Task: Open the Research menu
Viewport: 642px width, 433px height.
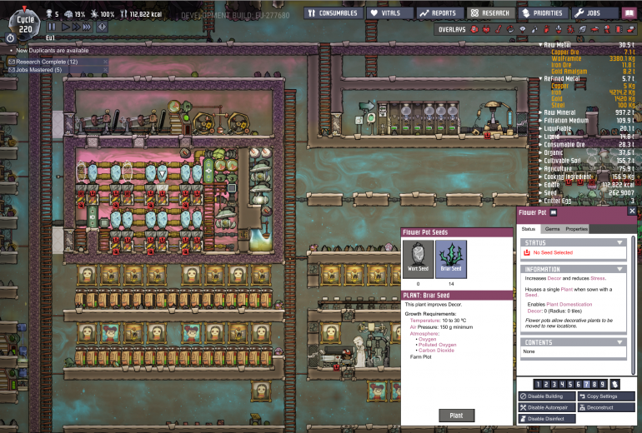Action: [x=490, y=13]
